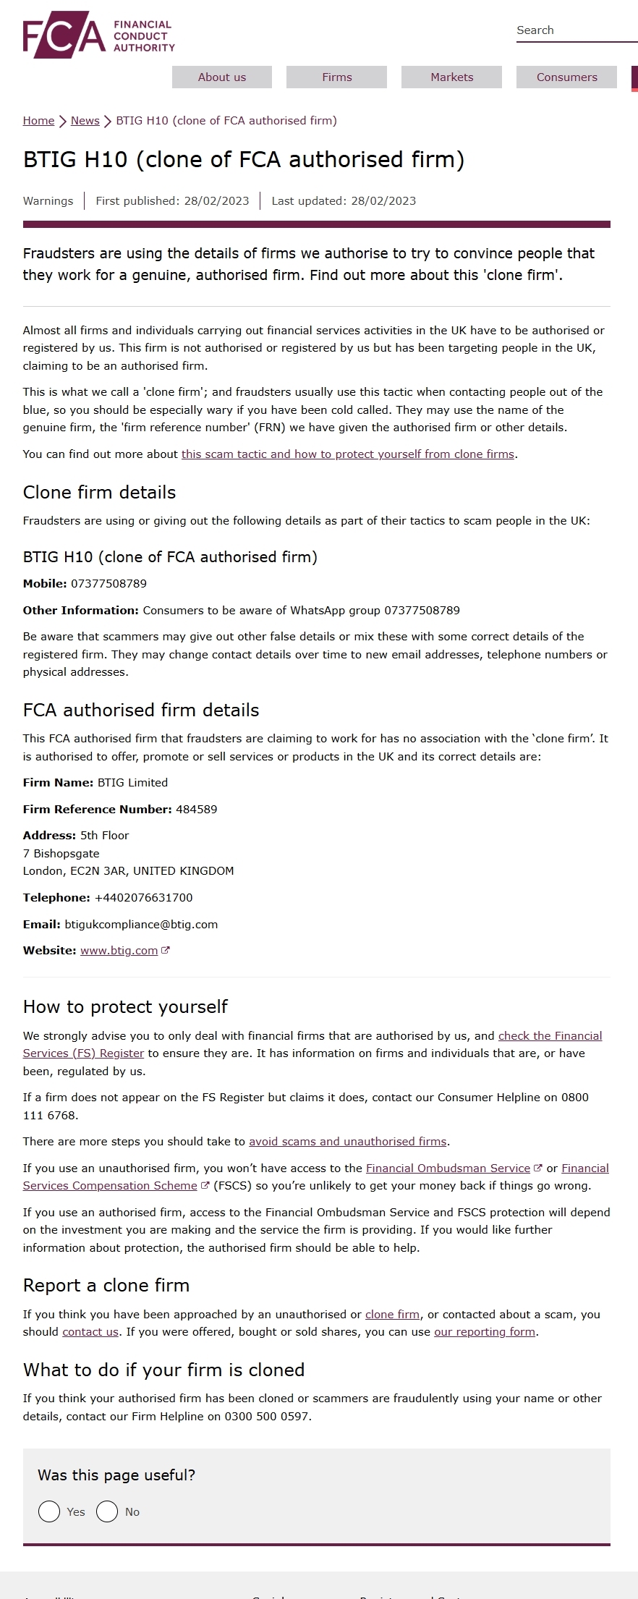
Task: Open avoid scams and unauthorised firms link
Action: (347, 1142)
